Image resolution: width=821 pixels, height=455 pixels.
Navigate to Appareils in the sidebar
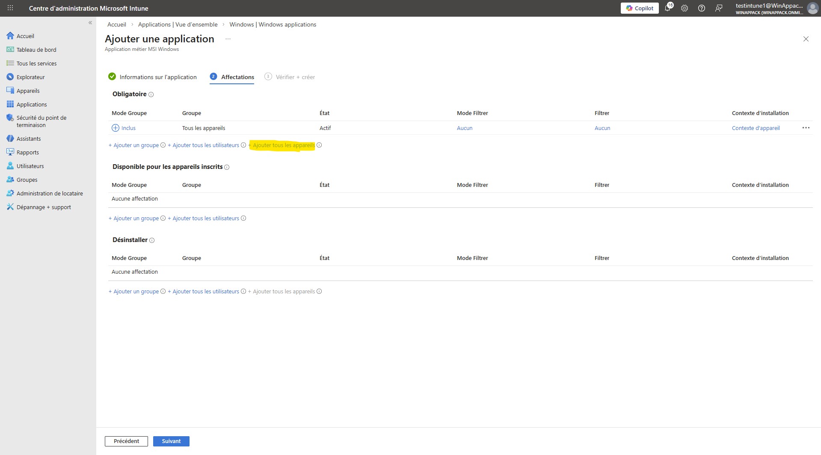coord(28,90)
